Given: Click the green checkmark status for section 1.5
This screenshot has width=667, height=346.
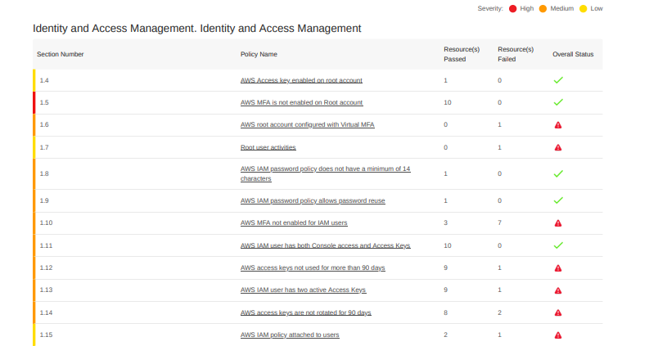Looking at the screenshot, I should click(558, 102).
